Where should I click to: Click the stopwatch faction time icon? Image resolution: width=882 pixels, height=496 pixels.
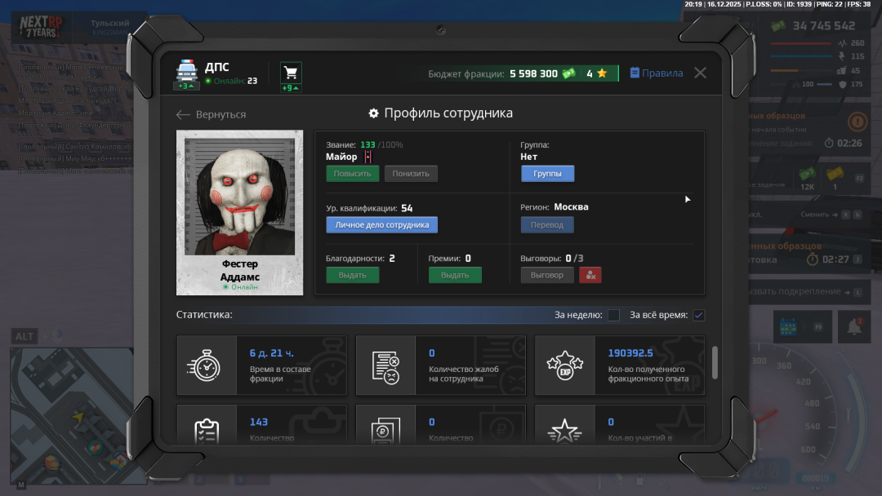[x=207, y=365]
